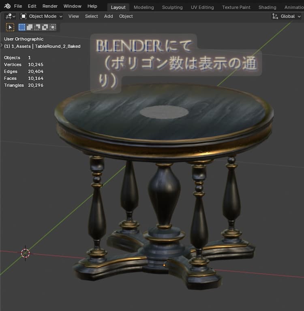Switch to the Layout workspace tab
Image resolution: width=304 pixels, height=311 pixels.
coord(118,7)
